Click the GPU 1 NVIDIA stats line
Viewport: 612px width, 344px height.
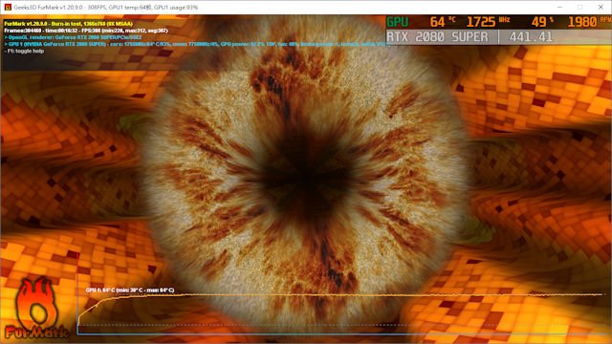pyautogui.click(x=196, y=44)
